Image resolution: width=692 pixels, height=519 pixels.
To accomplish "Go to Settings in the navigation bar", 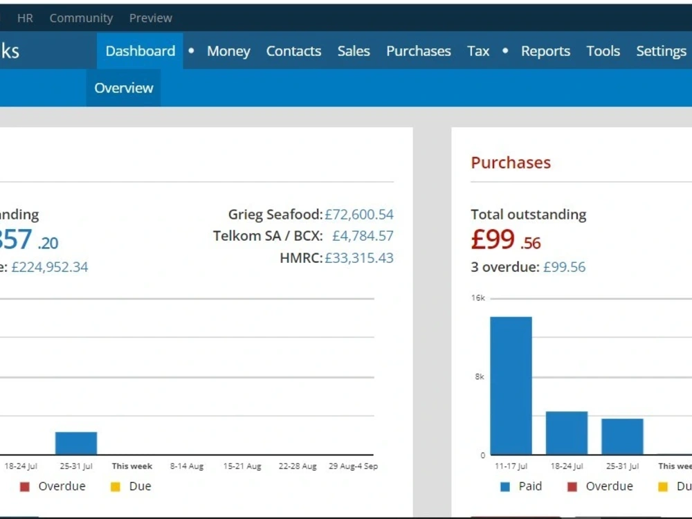I will pyautogui.click(x=661, y=51).
